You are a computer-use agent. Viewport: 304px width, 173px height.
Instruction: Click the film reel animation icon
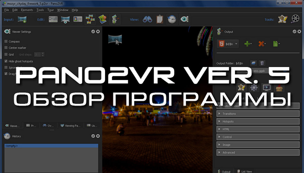(295, 19)
